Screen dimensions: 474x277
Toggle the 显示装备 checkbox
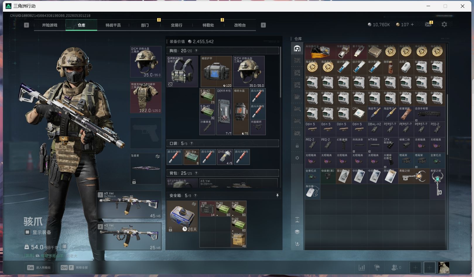coord(27,232)
